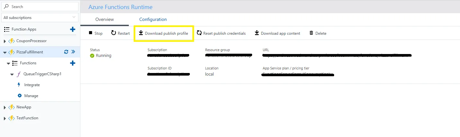
Task: Open the Integrate item
Action: tap(32, 85)
